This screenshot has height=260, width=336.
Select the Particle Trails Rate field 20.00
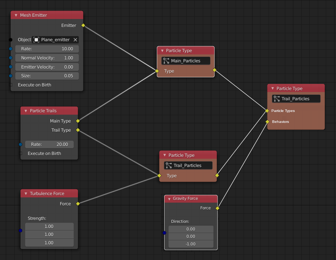(x=49, y=144)
